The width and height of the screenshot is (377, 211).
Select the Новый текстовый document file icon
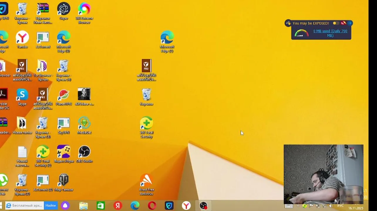click(22, 156)
